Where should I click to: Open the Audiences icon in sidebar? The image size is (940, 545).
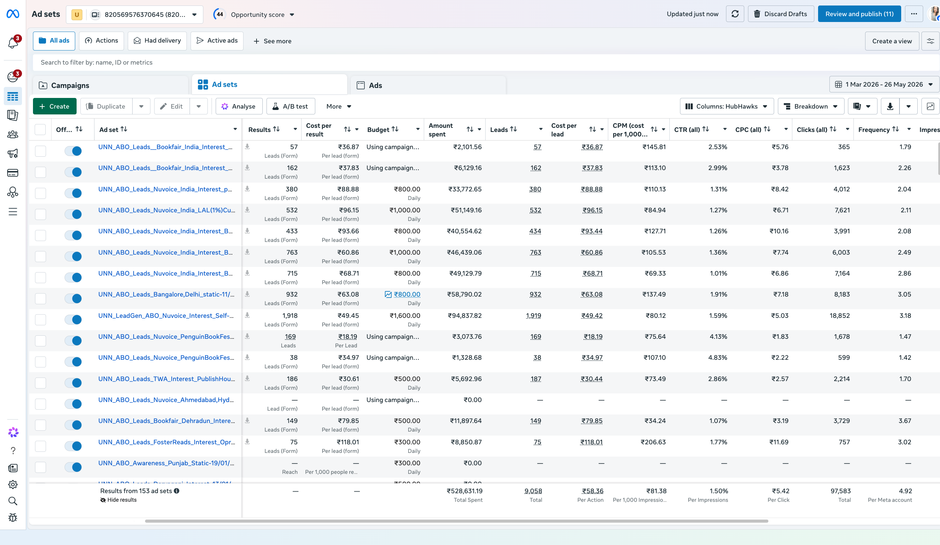point(13,134)
